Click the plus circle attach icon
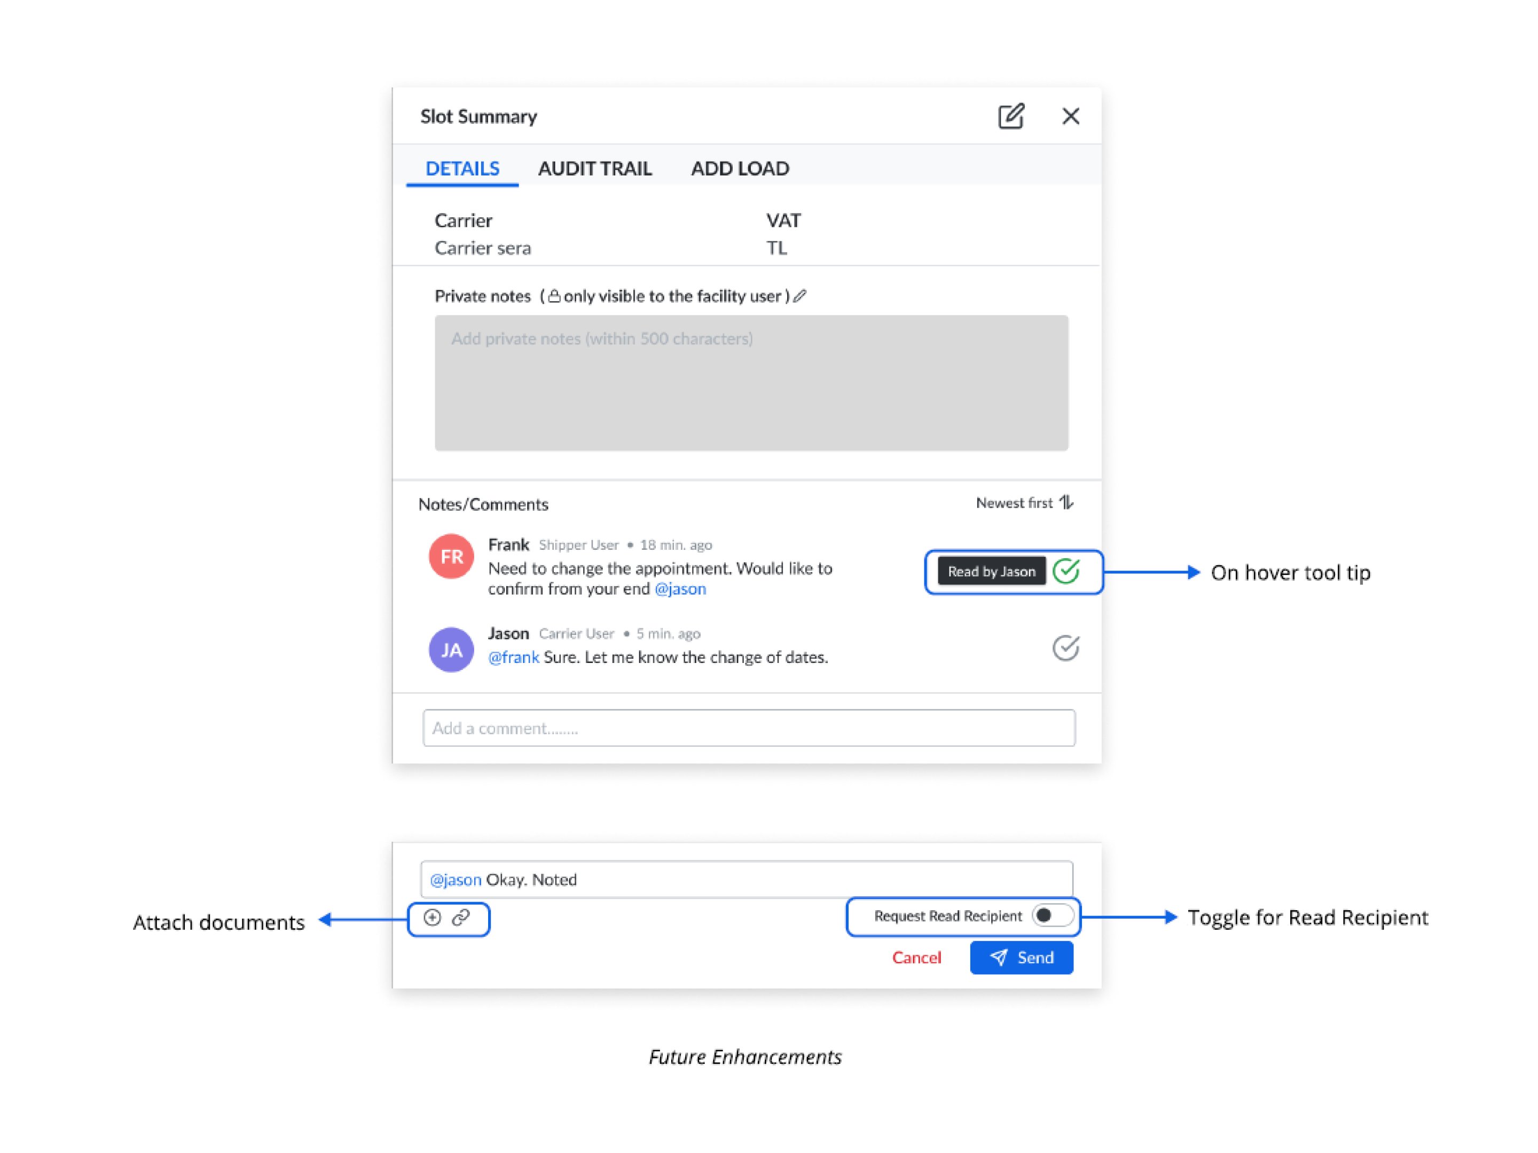 click(x=433, y=918)
